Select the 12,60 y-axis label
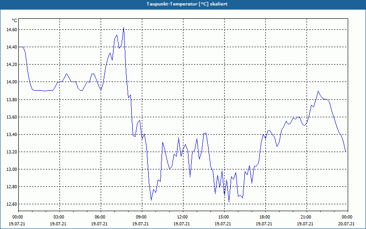 point(11,204)
